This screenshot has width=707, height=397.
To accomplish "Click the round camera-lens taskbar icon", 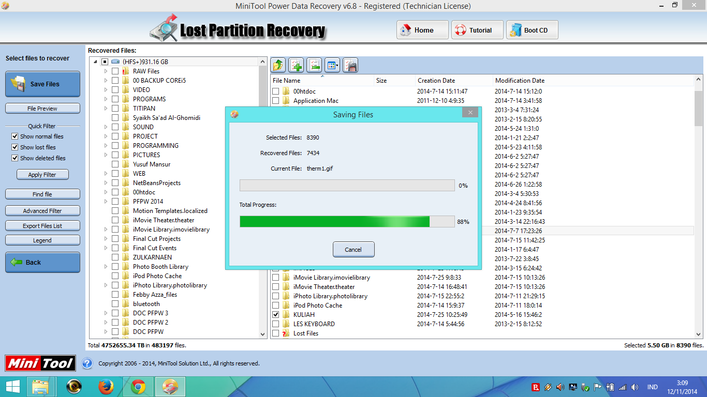I will (x=74, y=387).
